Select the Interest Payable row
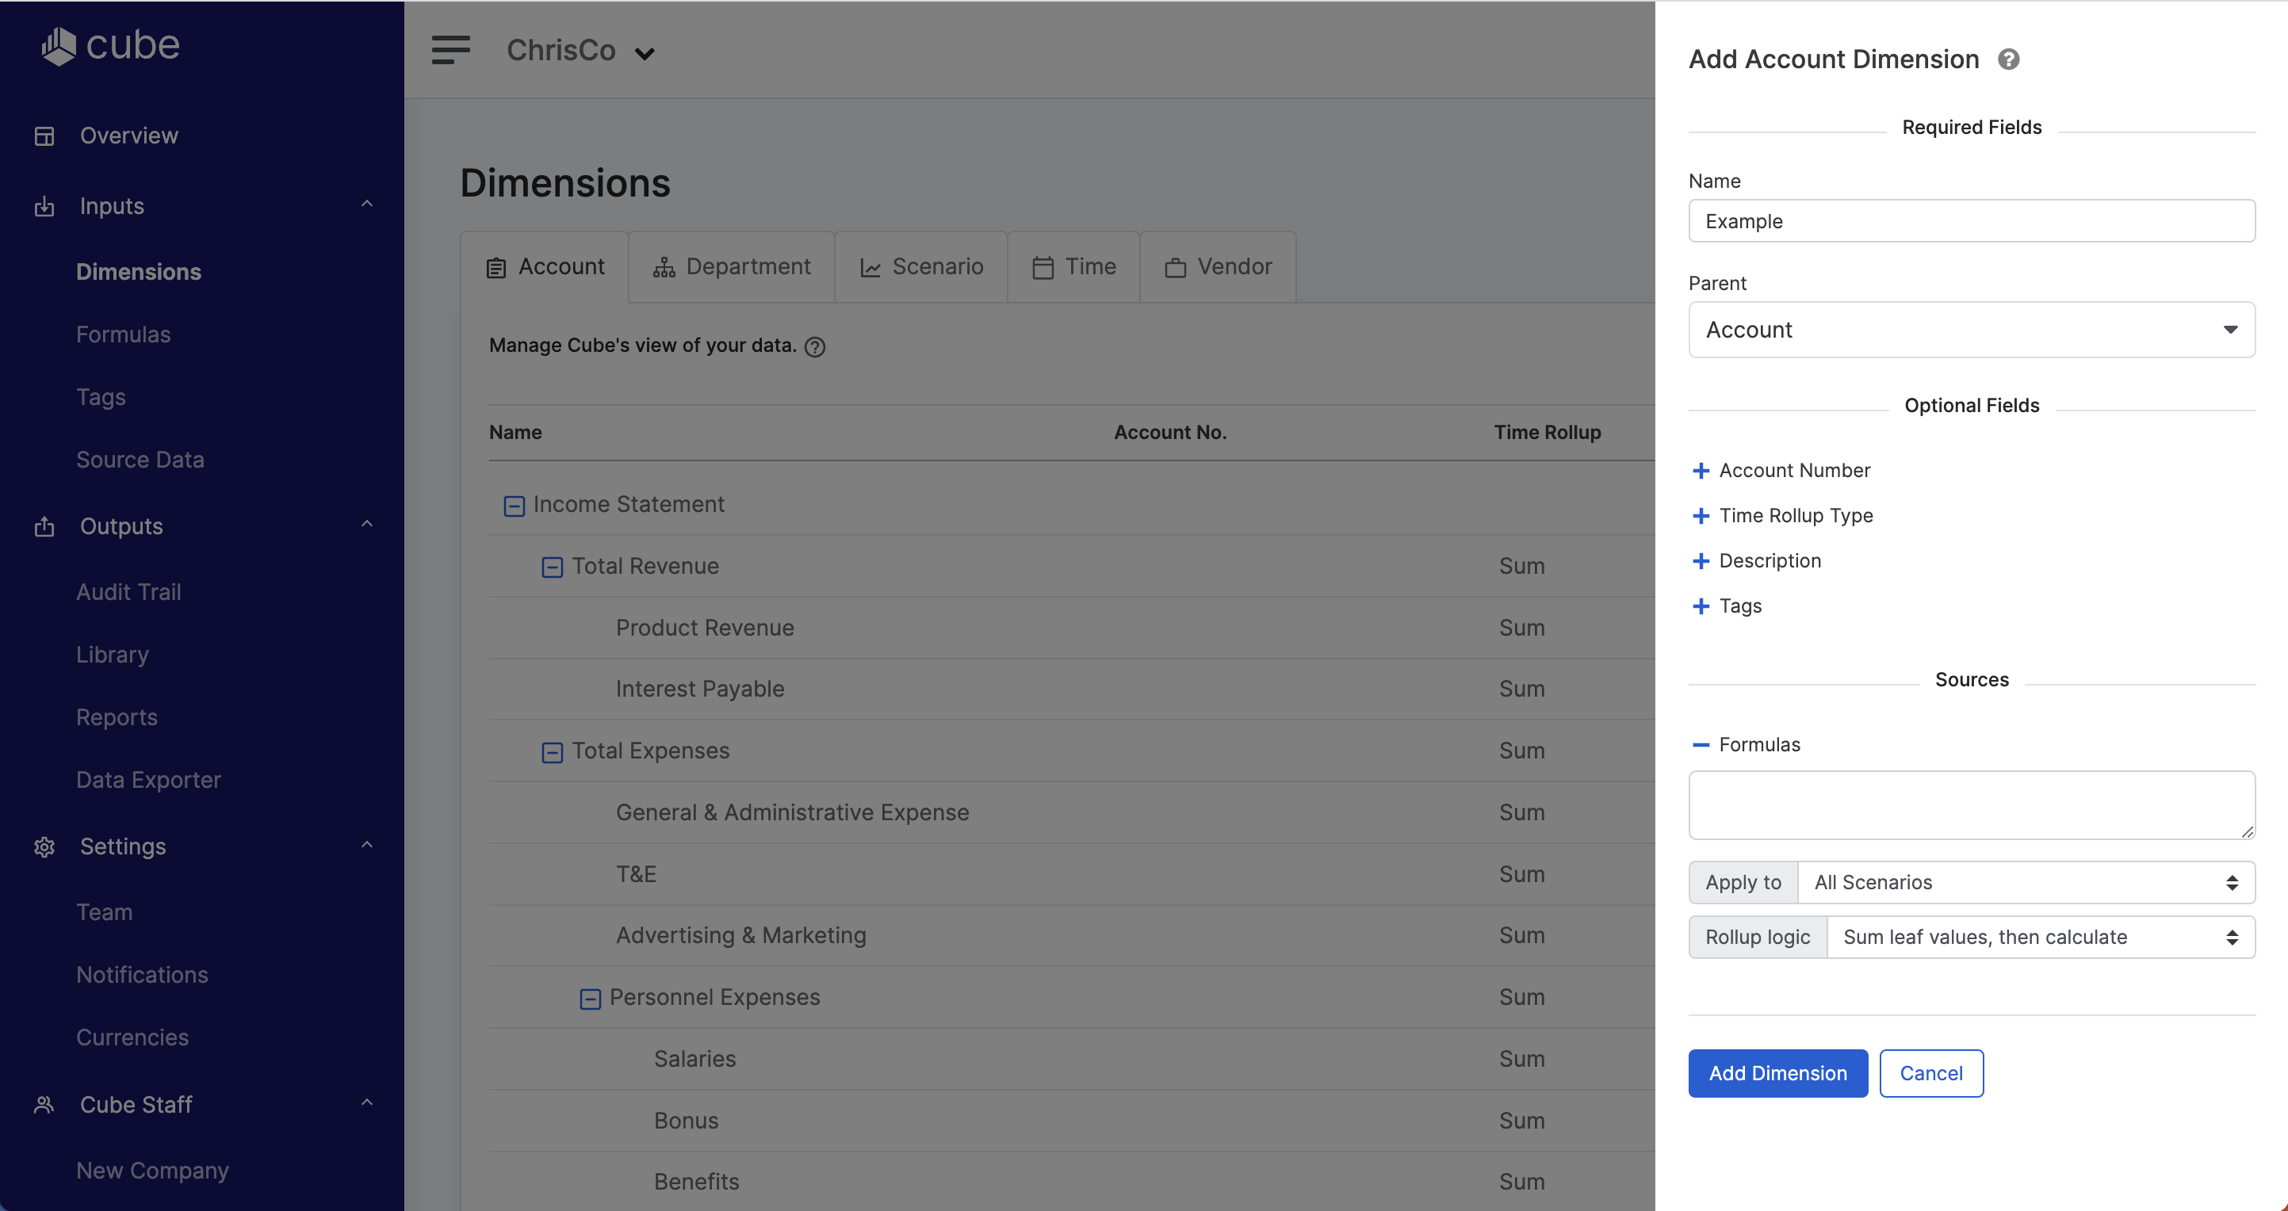Image resolution: width=2288 pixels, height=1211 pixels. [x=1071, y=690]
